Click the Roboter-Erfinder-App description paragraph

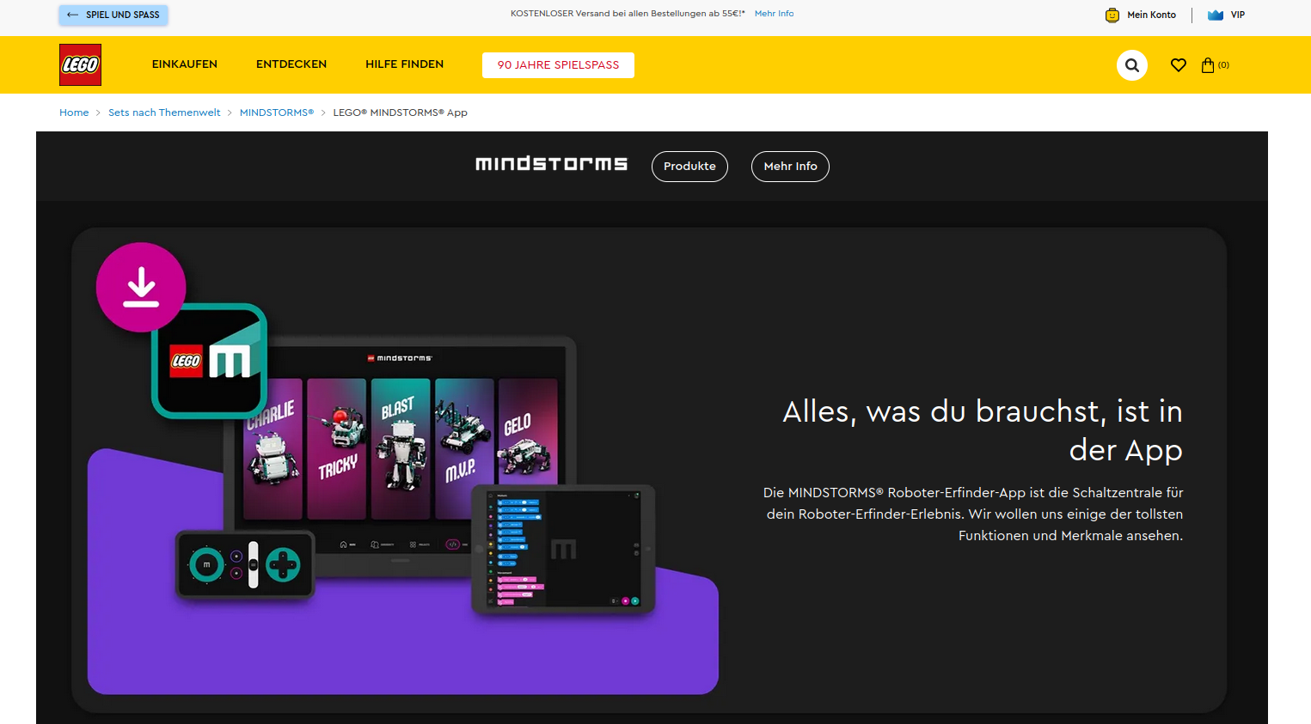[973, 514]
